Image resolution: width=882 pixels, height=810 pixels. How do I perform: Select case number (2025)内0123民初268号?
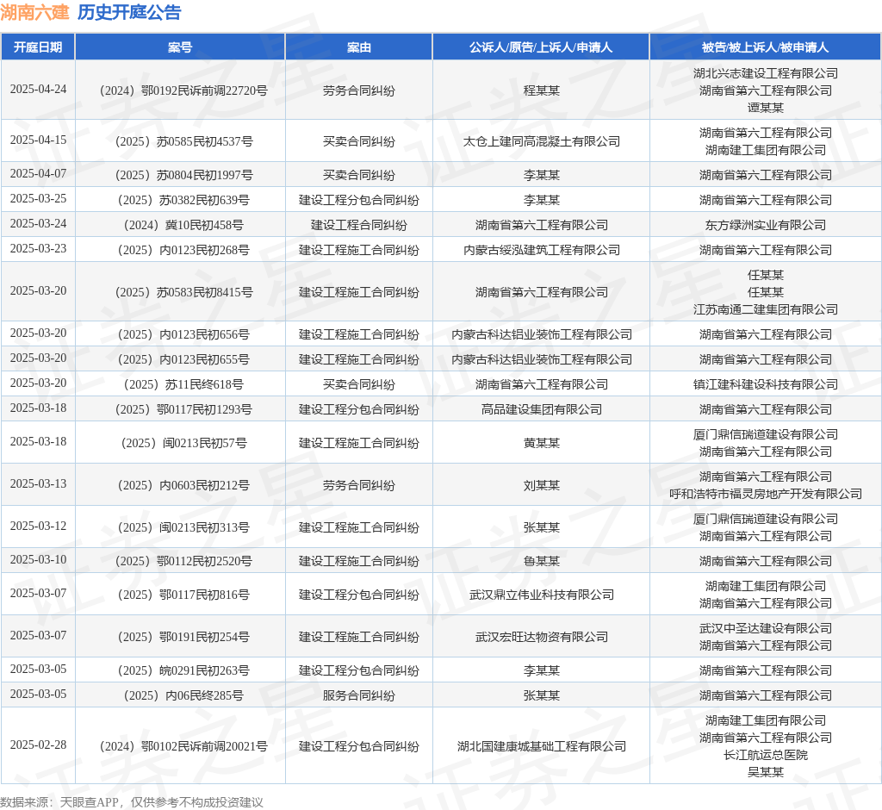[x=183, y=250]
